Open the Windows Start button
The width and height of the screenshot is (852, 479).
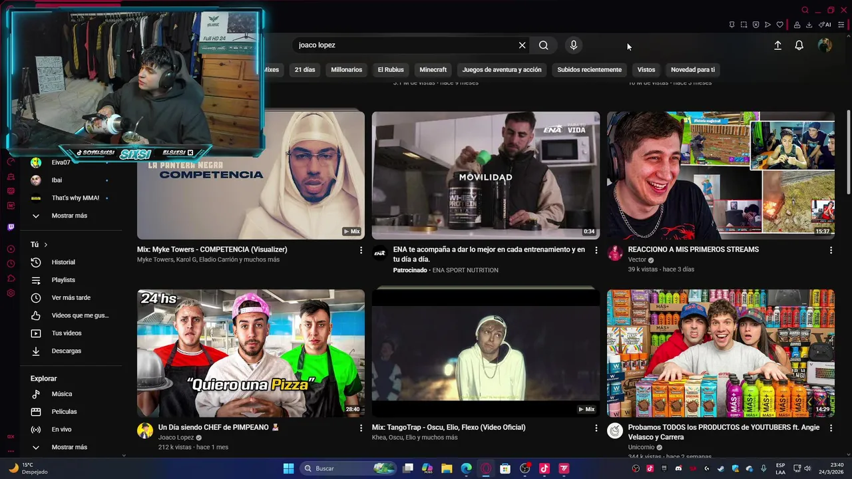tap(288, 468)
